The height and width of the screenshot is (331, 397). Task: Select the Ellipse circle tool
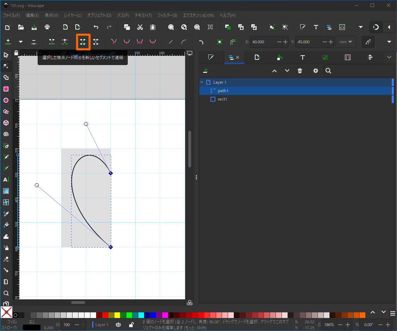(6, 101)
